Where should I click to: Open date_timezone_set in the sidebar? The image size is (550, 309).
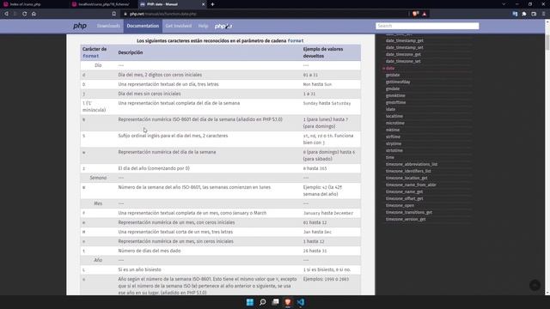[x=403, y=61]
